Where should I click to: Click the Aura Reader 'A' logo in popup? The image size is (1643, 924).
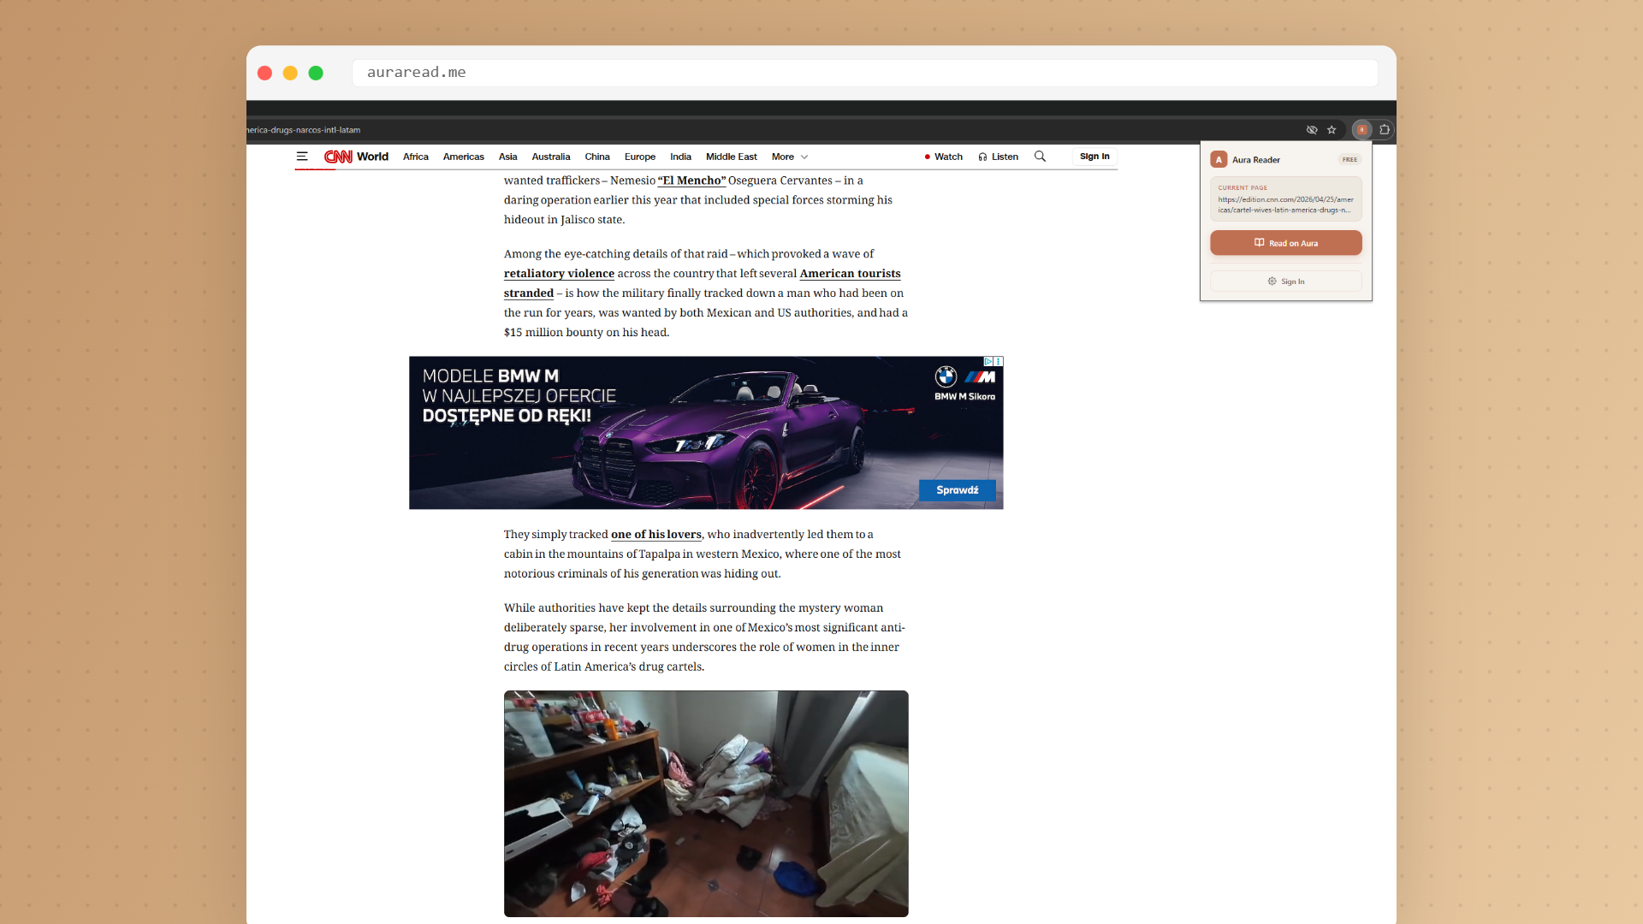pos(1219,159)
